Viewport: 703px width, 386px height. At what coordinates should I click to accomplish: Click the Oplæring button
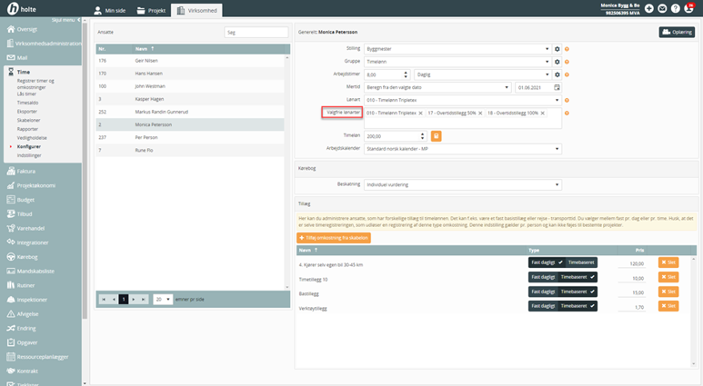(677, 33)
